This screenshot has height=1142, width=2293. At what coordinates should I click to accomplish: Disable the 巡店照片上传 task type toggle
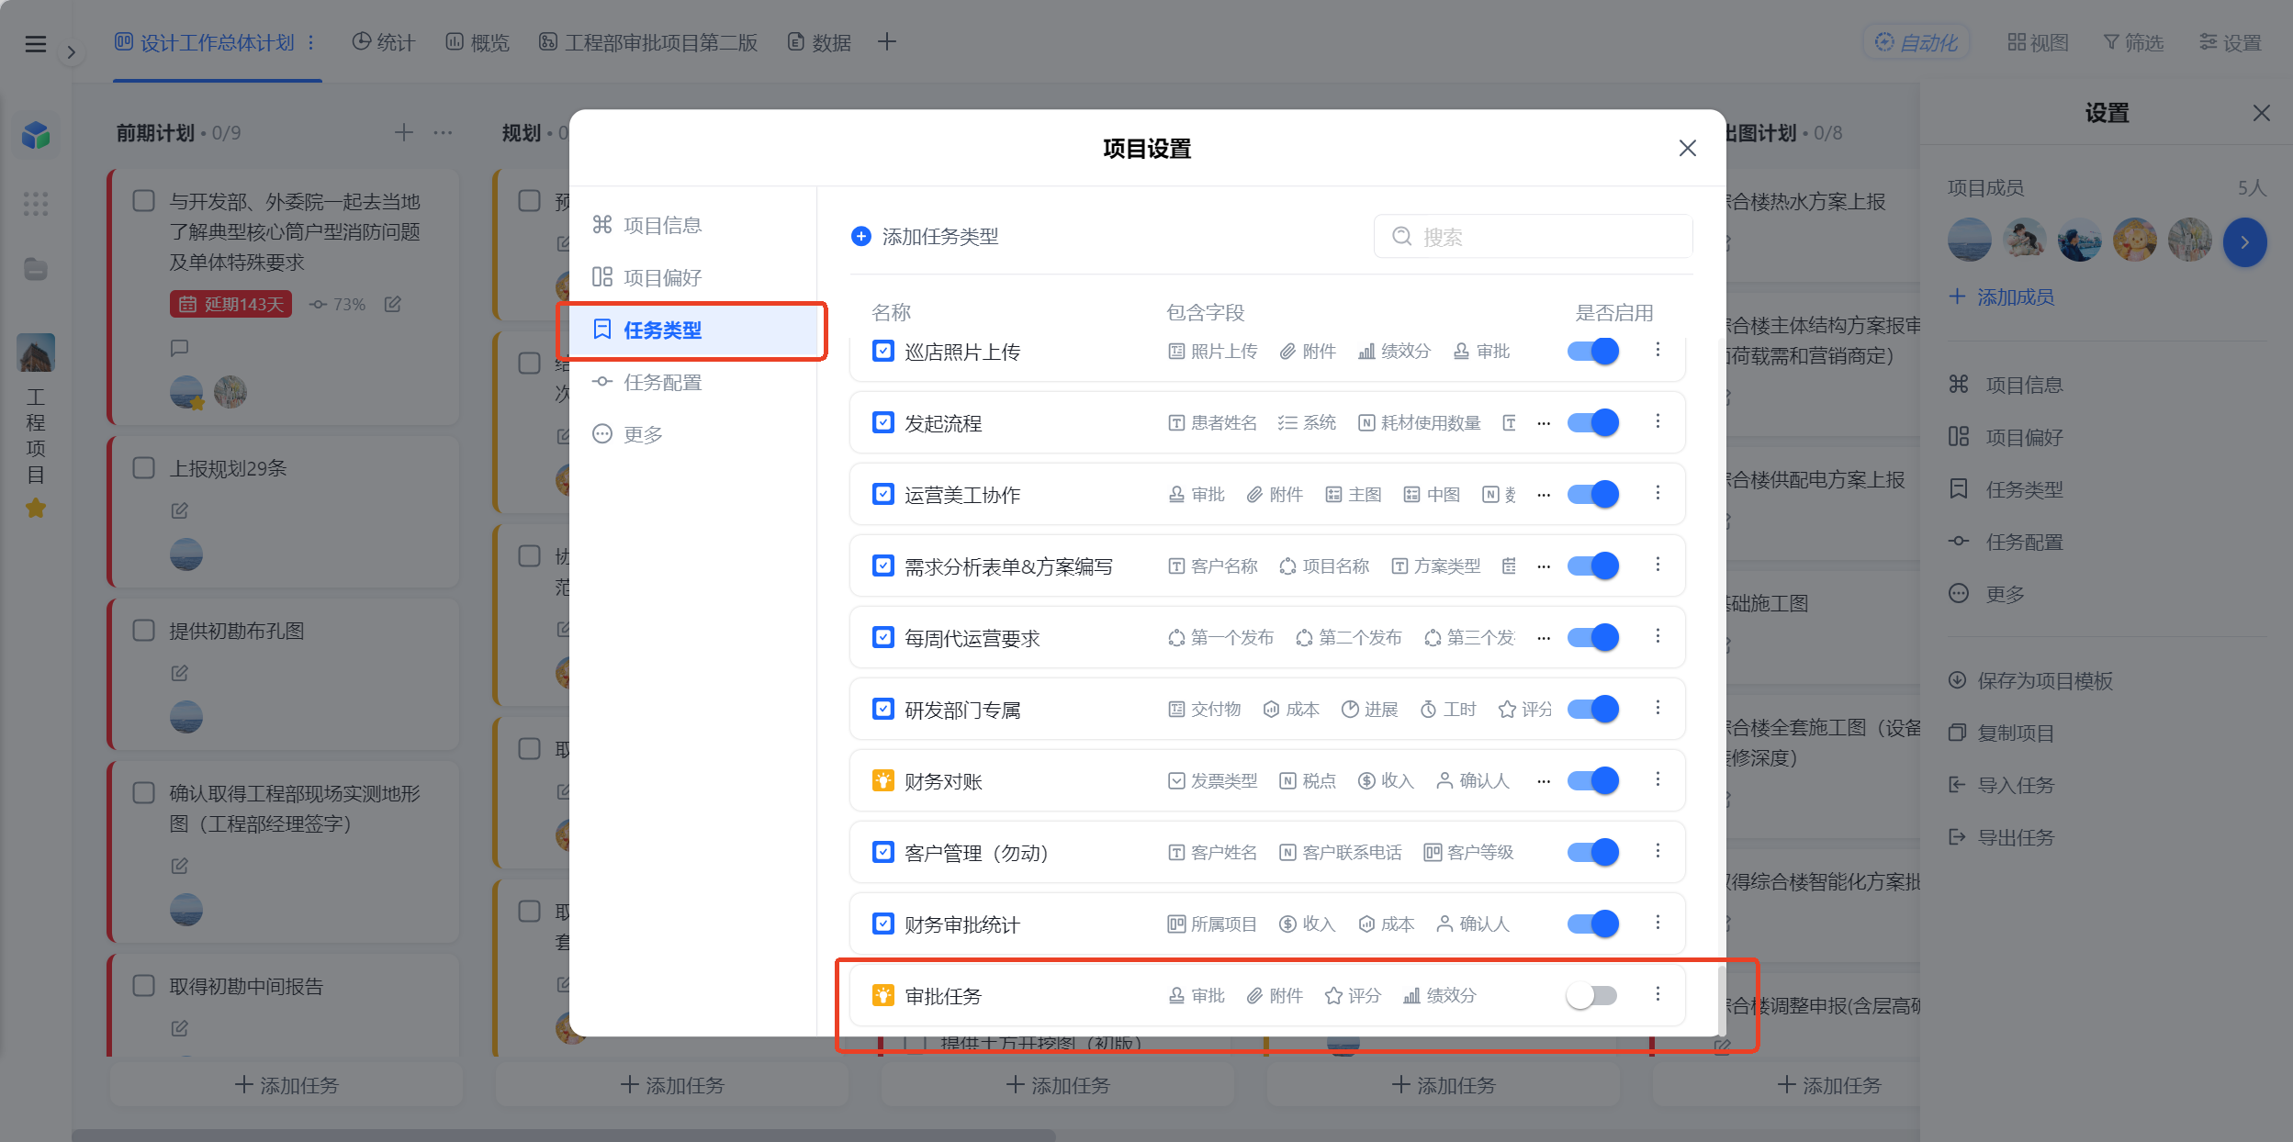(1593, 351)
